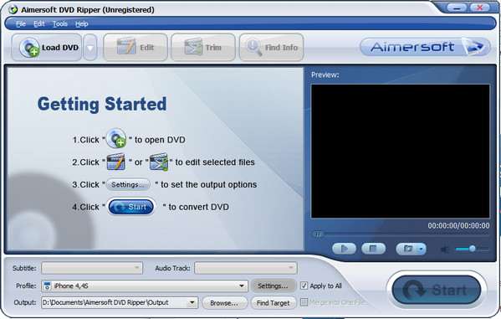The width and height of the screenshot is (501, 319).
Task: Click the Start sample button in step 4
Action: [131, 207]
